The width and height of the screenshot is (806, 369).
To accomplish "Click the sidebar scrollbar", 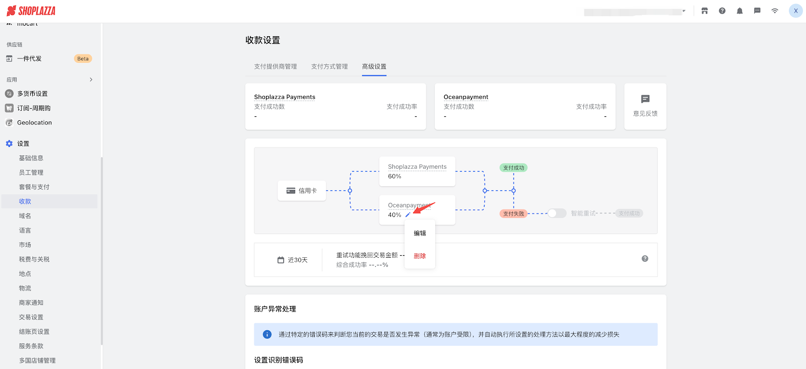I will click(102, 251).
